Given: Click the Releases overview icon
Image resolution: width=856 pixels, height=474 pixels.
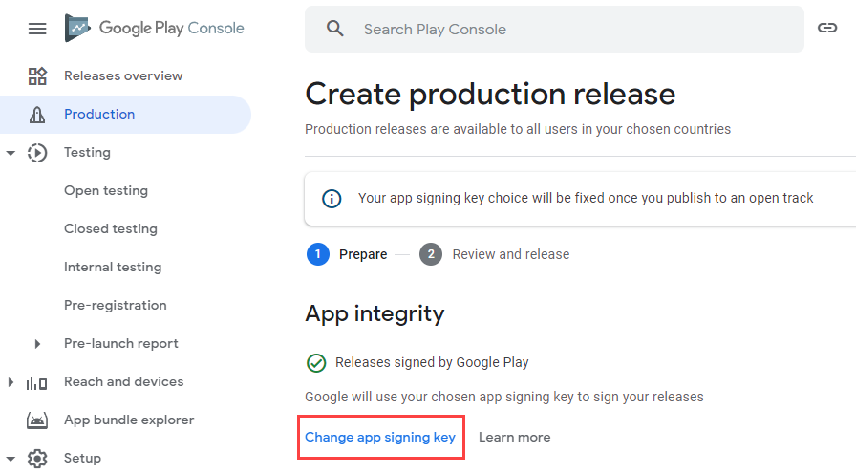Looking at the screenshot, I should [x=37, y=75].
